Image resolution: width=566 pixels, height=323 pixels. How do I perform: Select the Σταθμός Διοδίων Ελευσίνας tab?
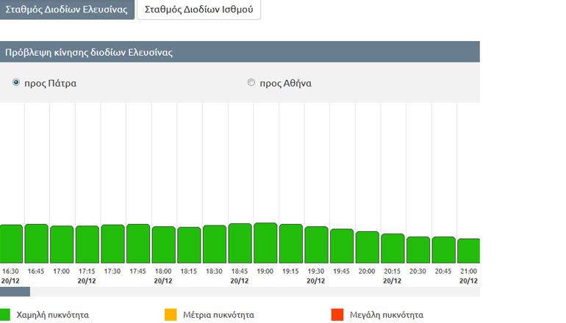[x=67, y=10]
